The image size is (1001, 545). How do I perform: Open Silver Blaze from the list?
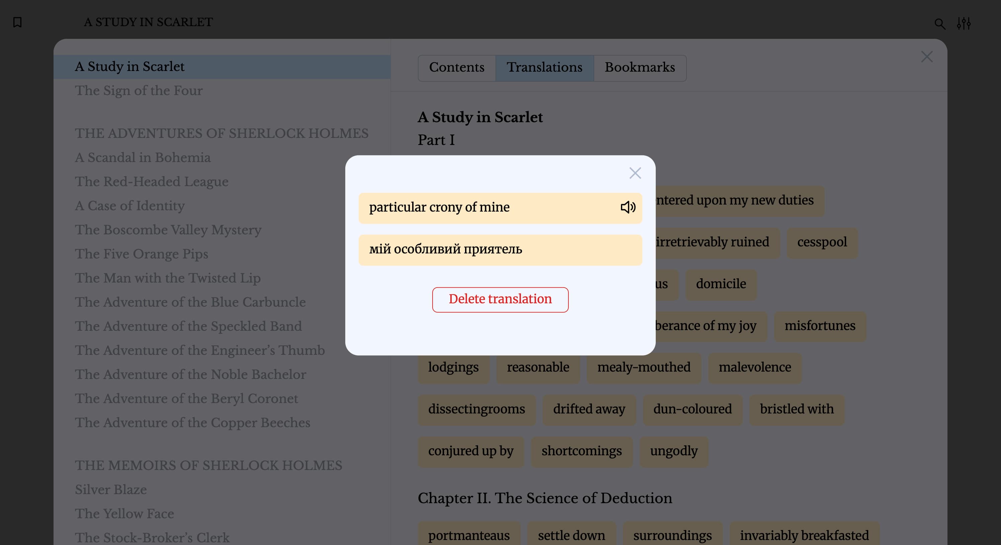pos(111,489)
